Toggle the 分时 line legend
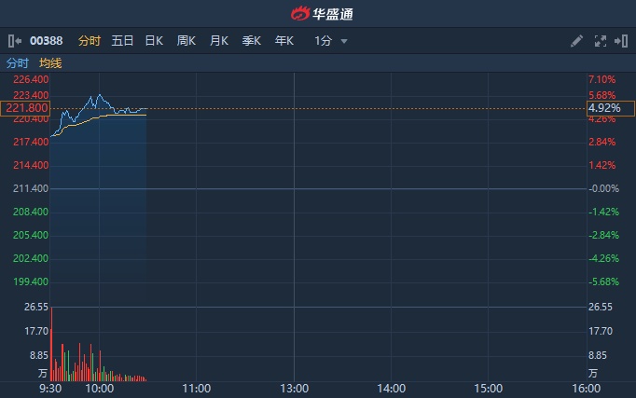 coord(18,63)
